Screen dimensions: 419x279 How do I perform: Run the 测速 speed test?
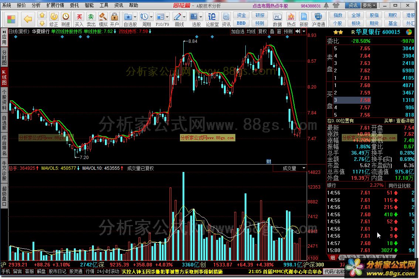(x=65, y=20)
